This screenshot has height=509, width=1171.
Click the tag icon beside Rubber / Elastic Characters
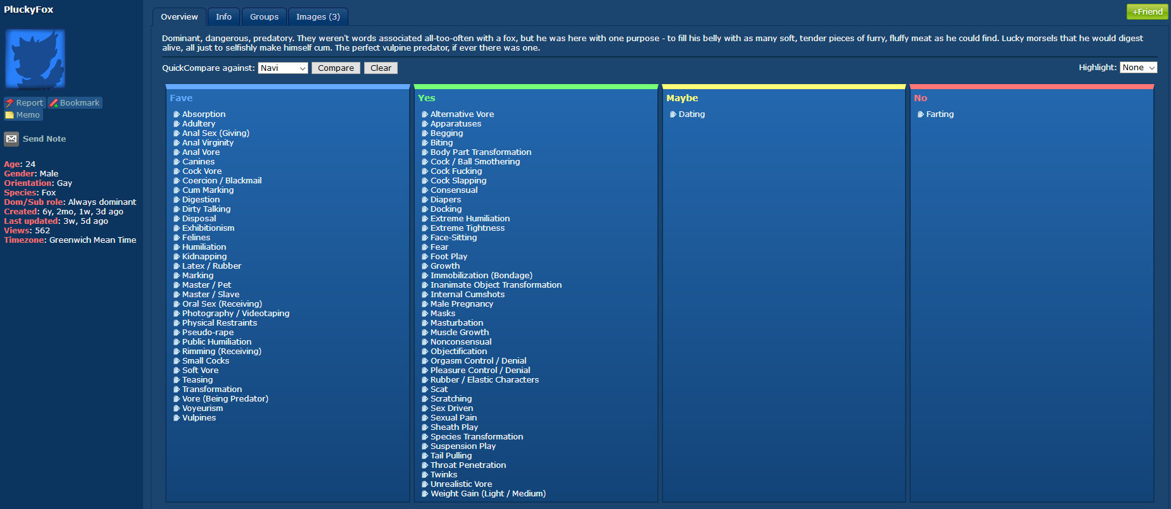tap(425, 380)
